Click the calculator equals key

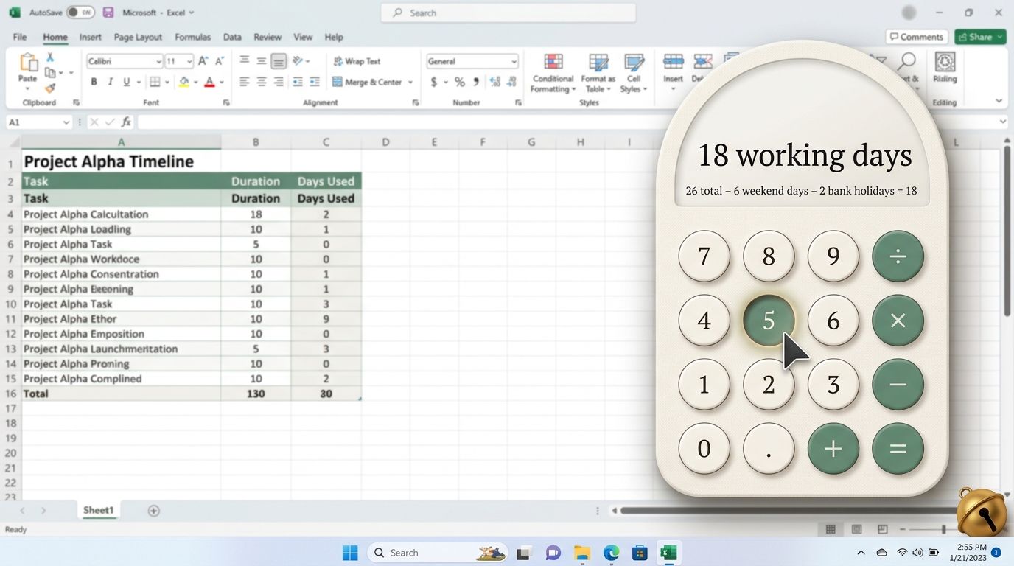[x=898, y=448]
